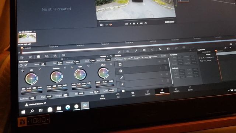Toggle loop playback in viewer

(146, 23)
